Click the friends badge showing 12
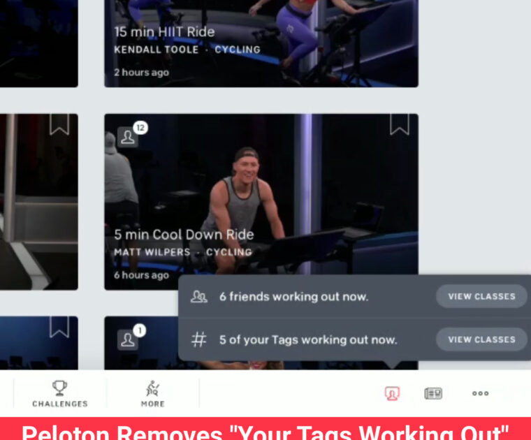The image size is (531, 440). point(129,136)
